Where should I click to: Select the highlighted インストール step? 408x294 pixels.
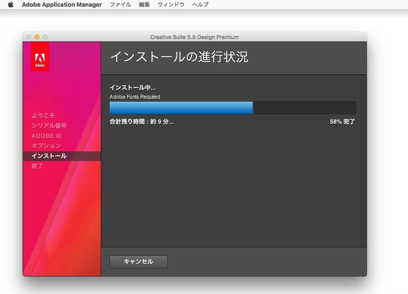click(62, 156)
